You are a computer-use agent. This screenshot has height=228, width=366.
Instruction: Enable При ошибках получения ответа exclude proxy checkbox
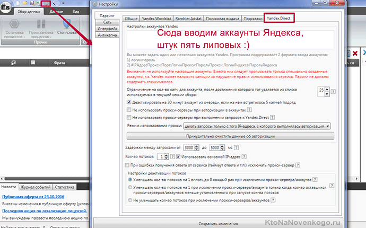pos(127,165)
